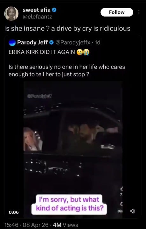The height and width of the screenshot is (229, 146).
Task: Select the Parody Jeff display name
Action: pyautogui.click(x=32, y=42)
